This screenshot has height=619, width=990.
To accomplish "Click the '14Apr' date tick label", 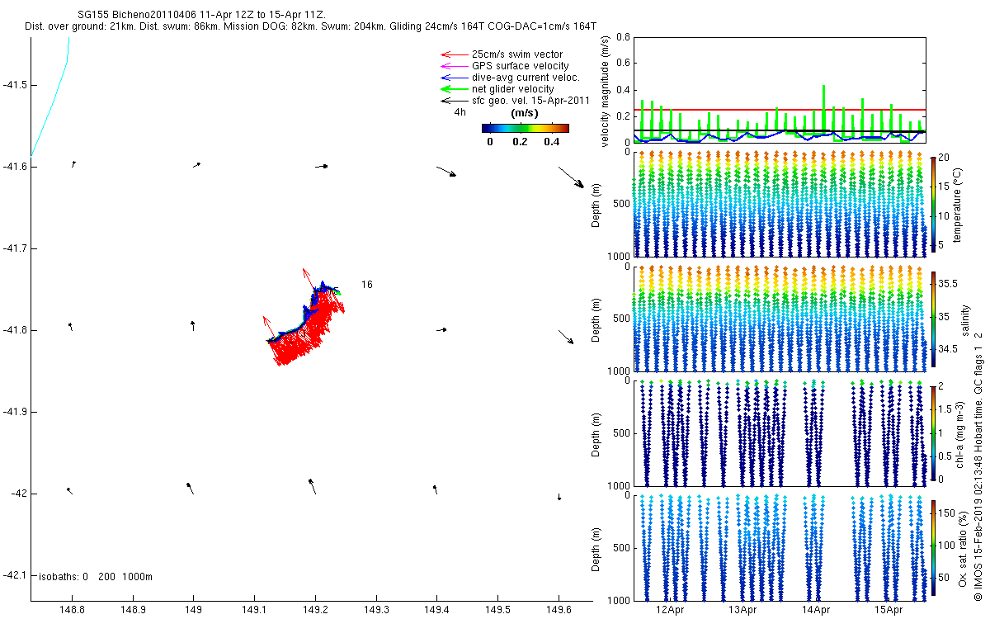I will pos(816,611).
